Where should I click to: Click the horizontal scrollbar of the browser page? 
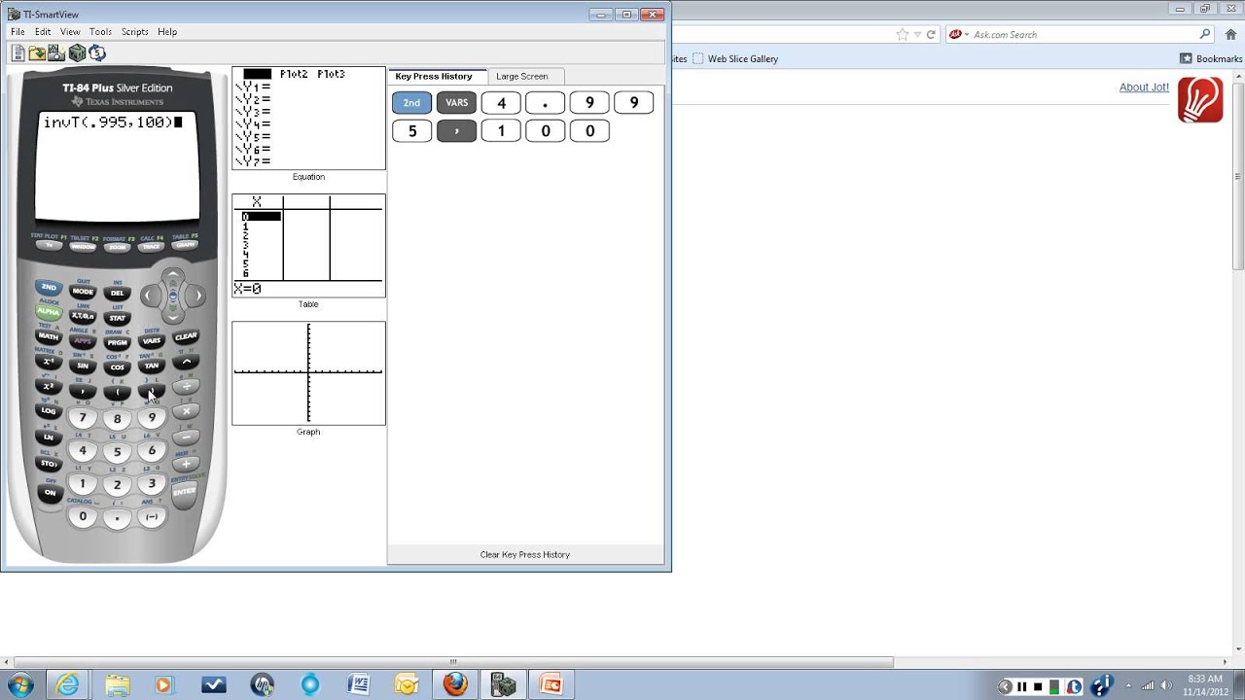(452, 662)
